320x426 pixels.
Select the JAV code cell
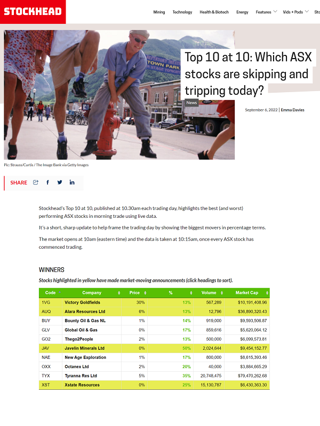point(51,348)
